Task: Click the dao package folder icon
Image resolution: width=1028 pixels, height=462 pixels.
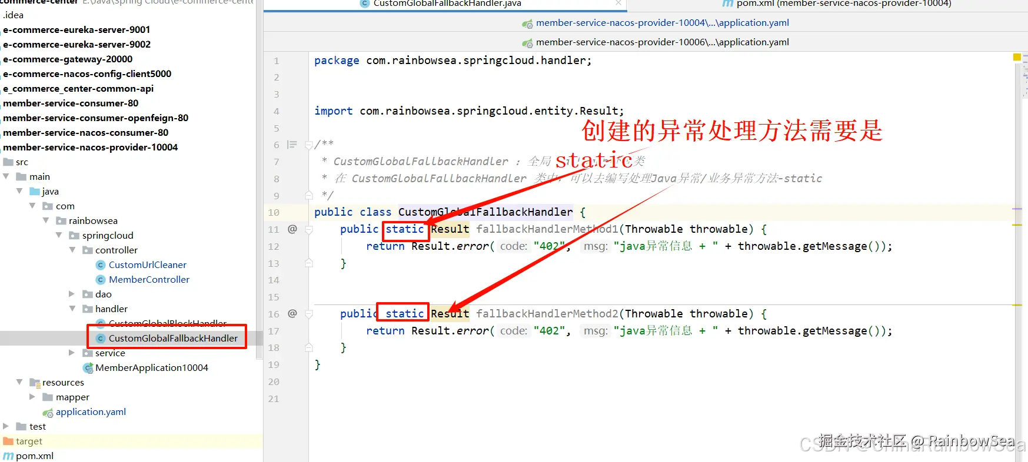Action: coord(88,294)
